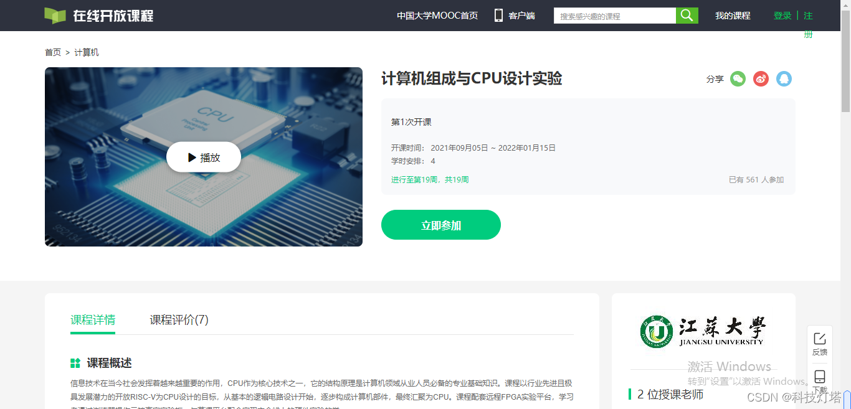
Task: Click the course search input field
Action: tap(614, 15)
